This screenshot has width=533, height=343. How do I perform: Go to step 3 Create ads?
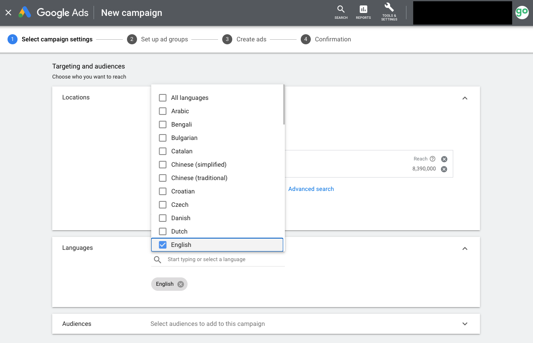[244, 39]
